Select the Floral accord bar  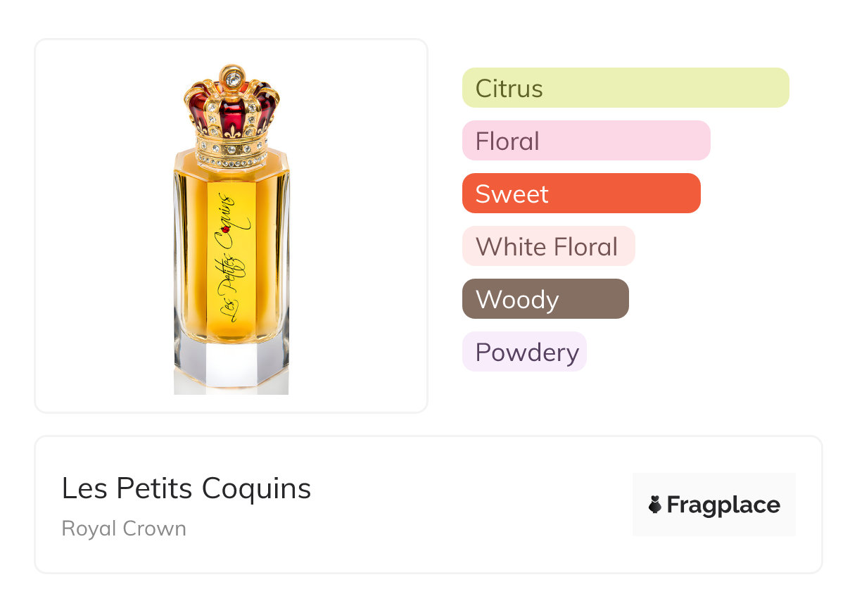[x=585, y=141]
